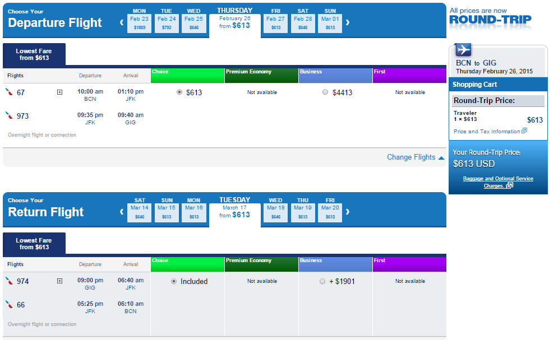Open departure Lowest Fare from $613 tab

tap(34, 54)
